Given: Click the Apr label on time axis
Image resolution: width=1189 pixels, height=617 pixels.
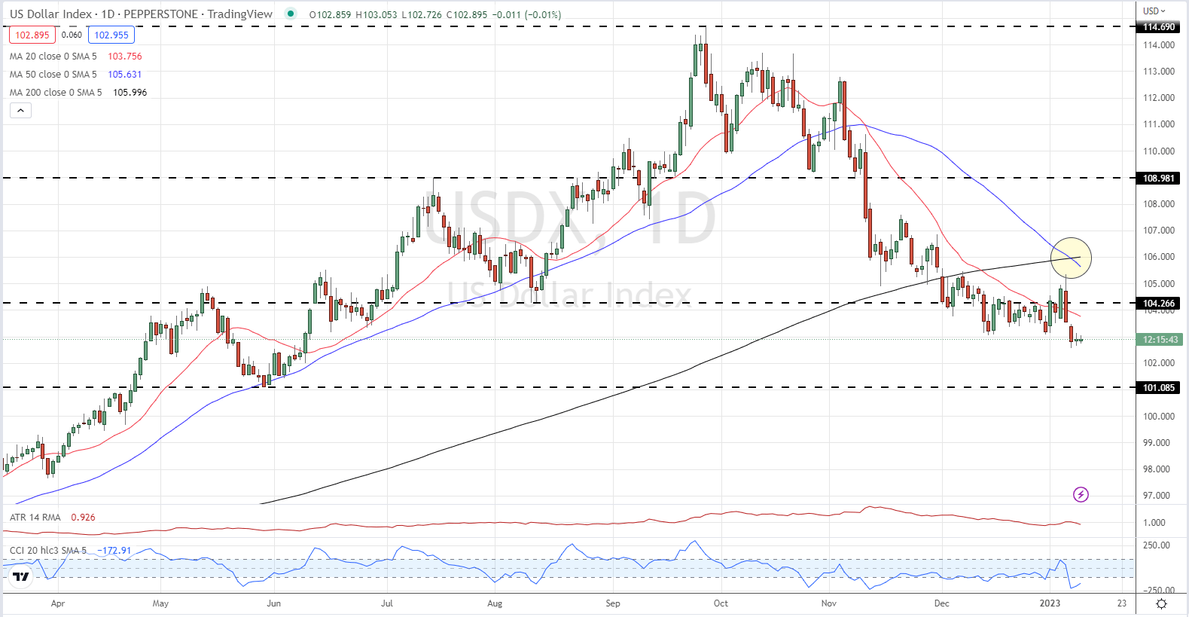Looking at the screenshot, I should 58,603.
